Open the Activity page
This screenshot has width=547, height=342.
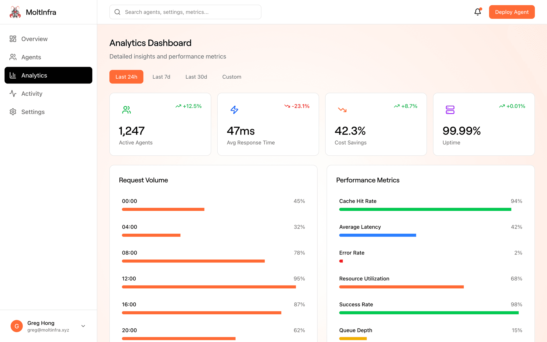point(48,93)
